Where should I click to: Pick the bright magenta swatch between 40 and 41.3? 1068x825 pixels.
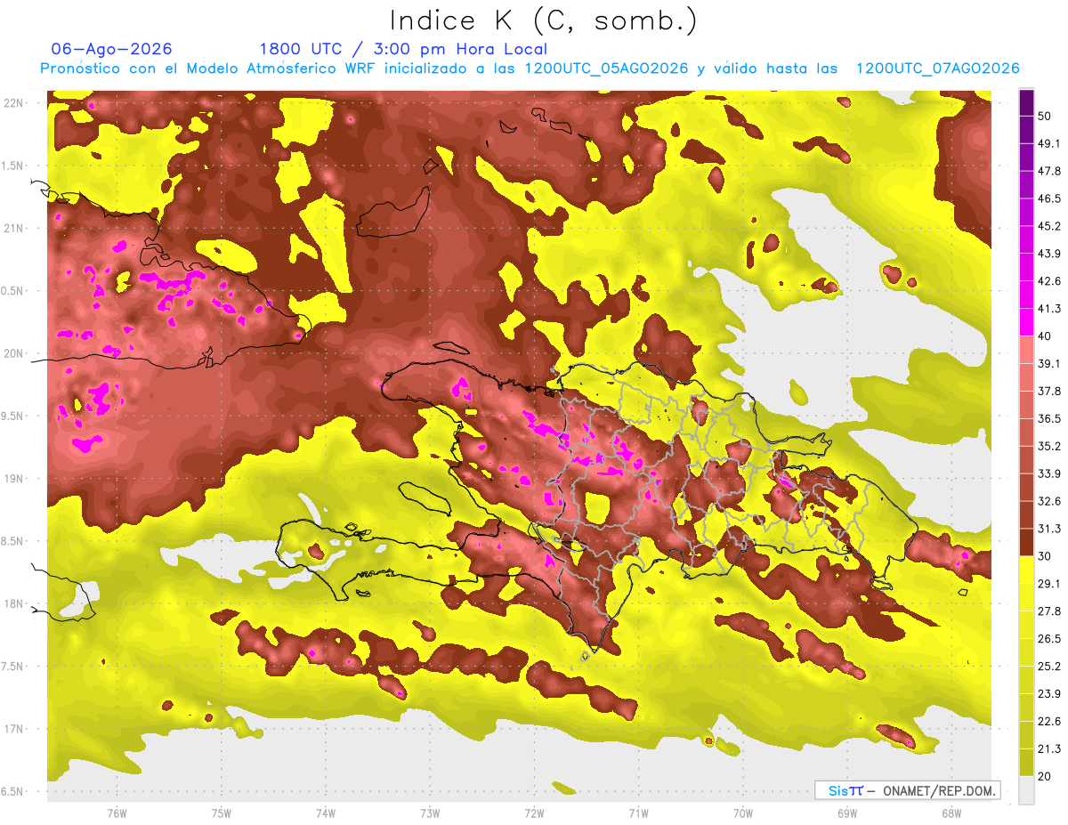pos(1026,322)
